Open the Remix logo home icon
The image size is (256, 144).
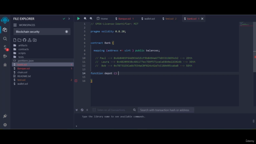[5, 20]
